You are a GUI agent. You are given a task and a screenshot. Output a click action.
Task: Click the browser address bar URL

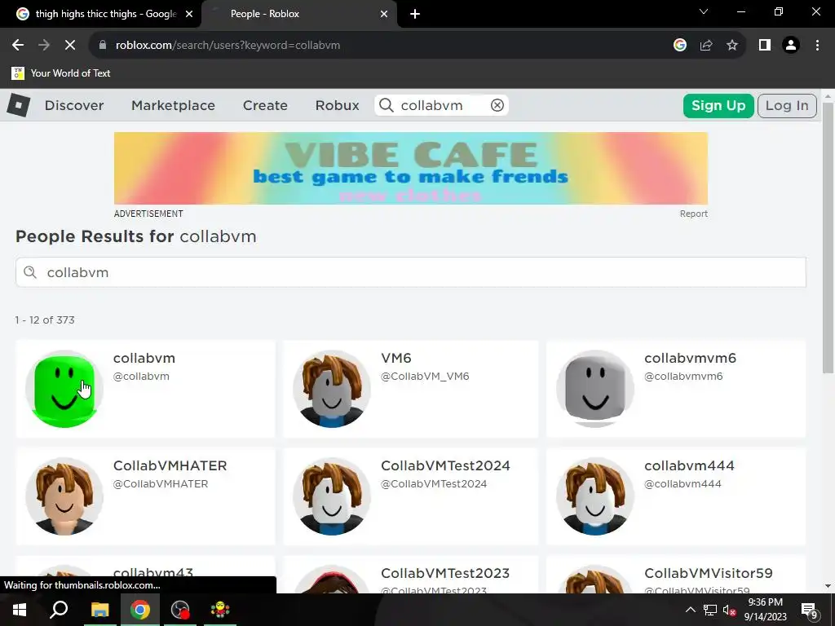228,46
